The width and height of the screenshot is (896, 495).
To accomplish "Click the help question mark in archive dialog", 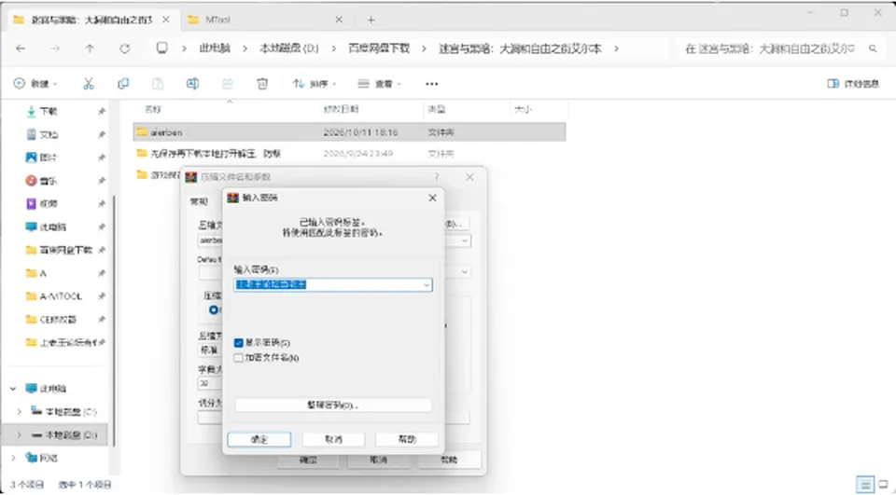I will (437, 177).
